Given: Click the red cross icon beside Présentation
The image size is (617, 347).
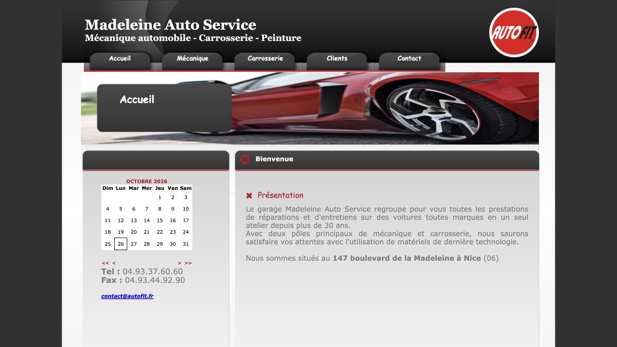Looking at the screenshot, I should click(249, 196).
